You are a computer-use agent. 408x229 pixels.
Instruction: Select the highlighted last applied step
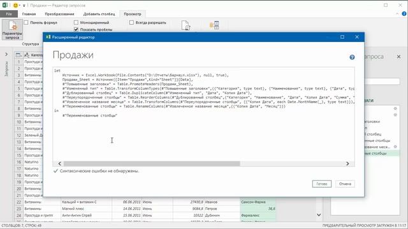(382, 153)
